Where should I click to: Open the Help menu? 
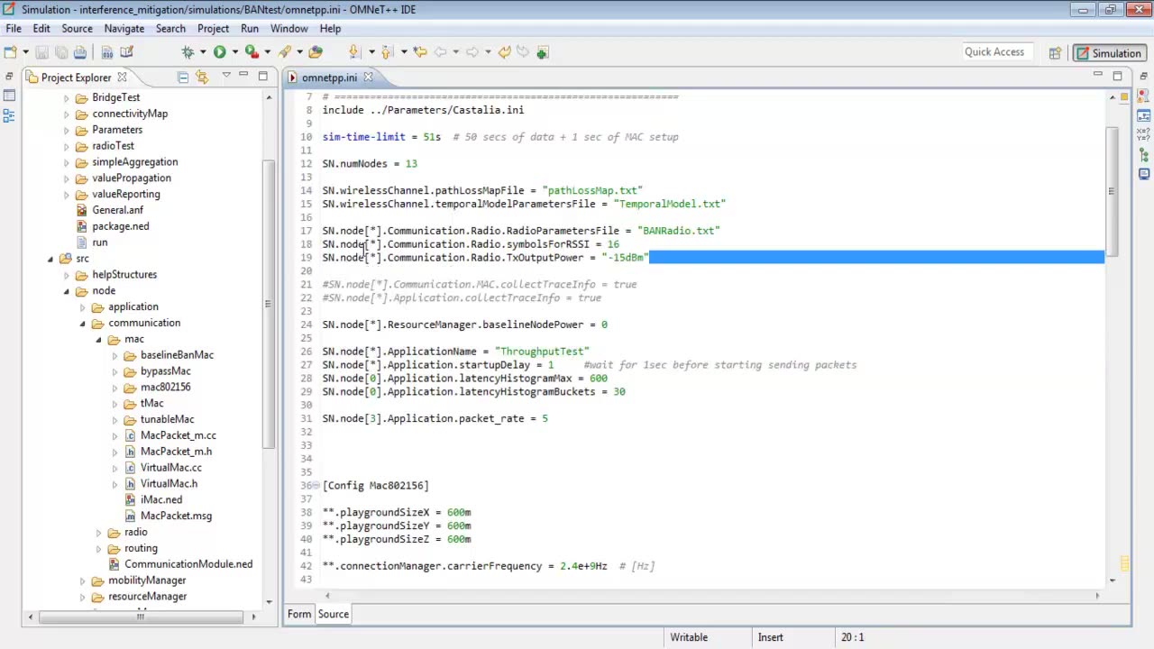click(x=330, y=29)
